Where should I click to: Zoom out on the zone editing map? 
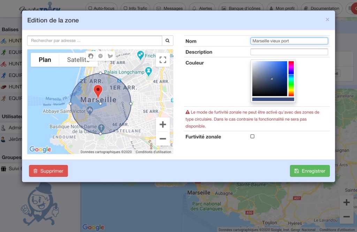[163, 139]
